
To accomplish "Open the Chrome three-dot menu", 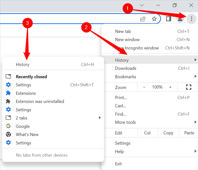I will (x=191, y=19).
